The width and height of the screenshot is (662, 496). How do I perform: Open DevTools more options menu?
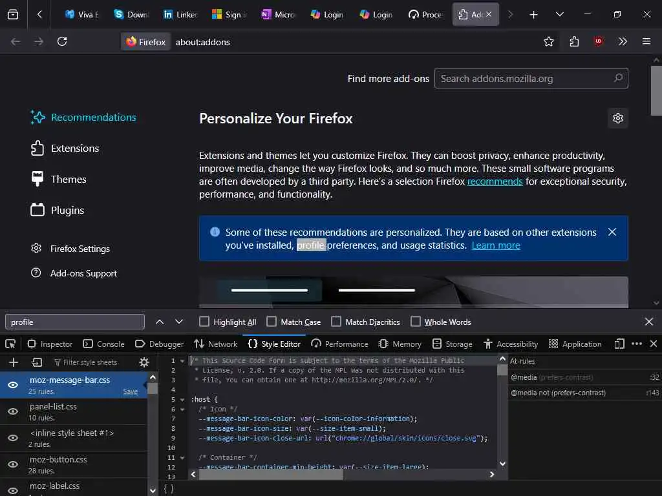[637, 344]
